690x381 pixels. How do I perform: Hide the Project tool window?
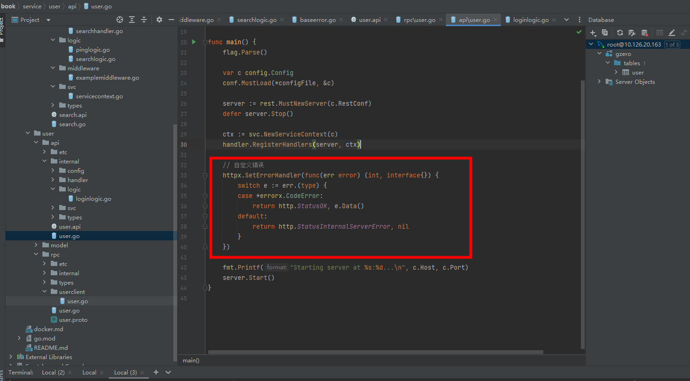point(171,20)
